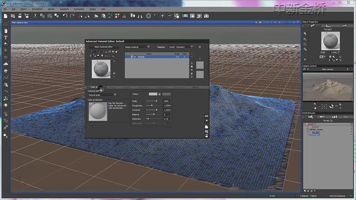Open the material editor gear settings icon
The height and width of the screenshot is (200, 356).
(200, 47)
